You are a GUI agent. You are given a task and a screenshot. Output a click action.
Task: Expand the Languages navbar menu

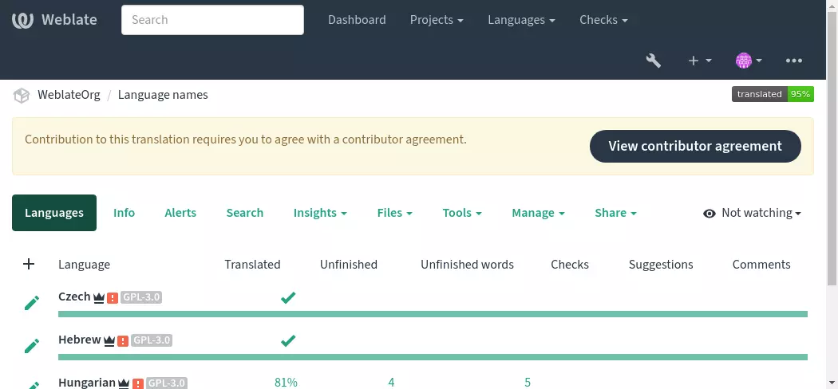tap(522, 20)
